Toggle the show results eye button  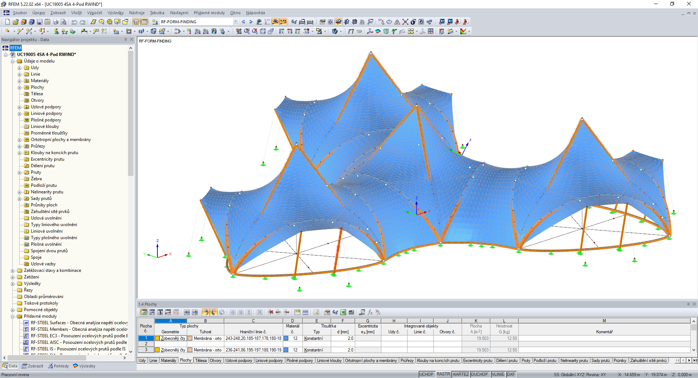pos(275,22)
